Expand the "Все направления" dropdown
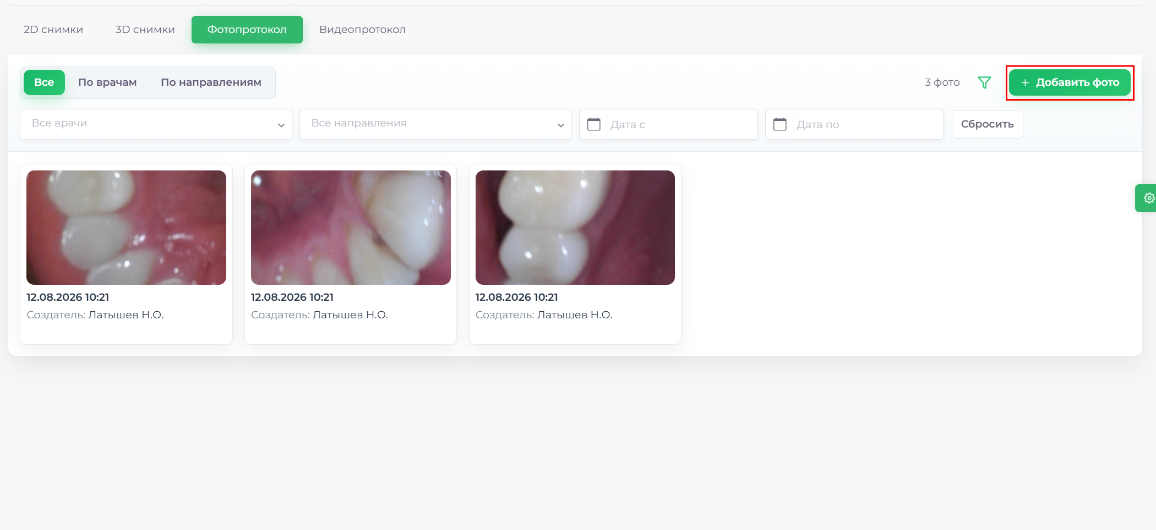Image resolution: width=1156 pixels, height=530 pixels. 435,124
